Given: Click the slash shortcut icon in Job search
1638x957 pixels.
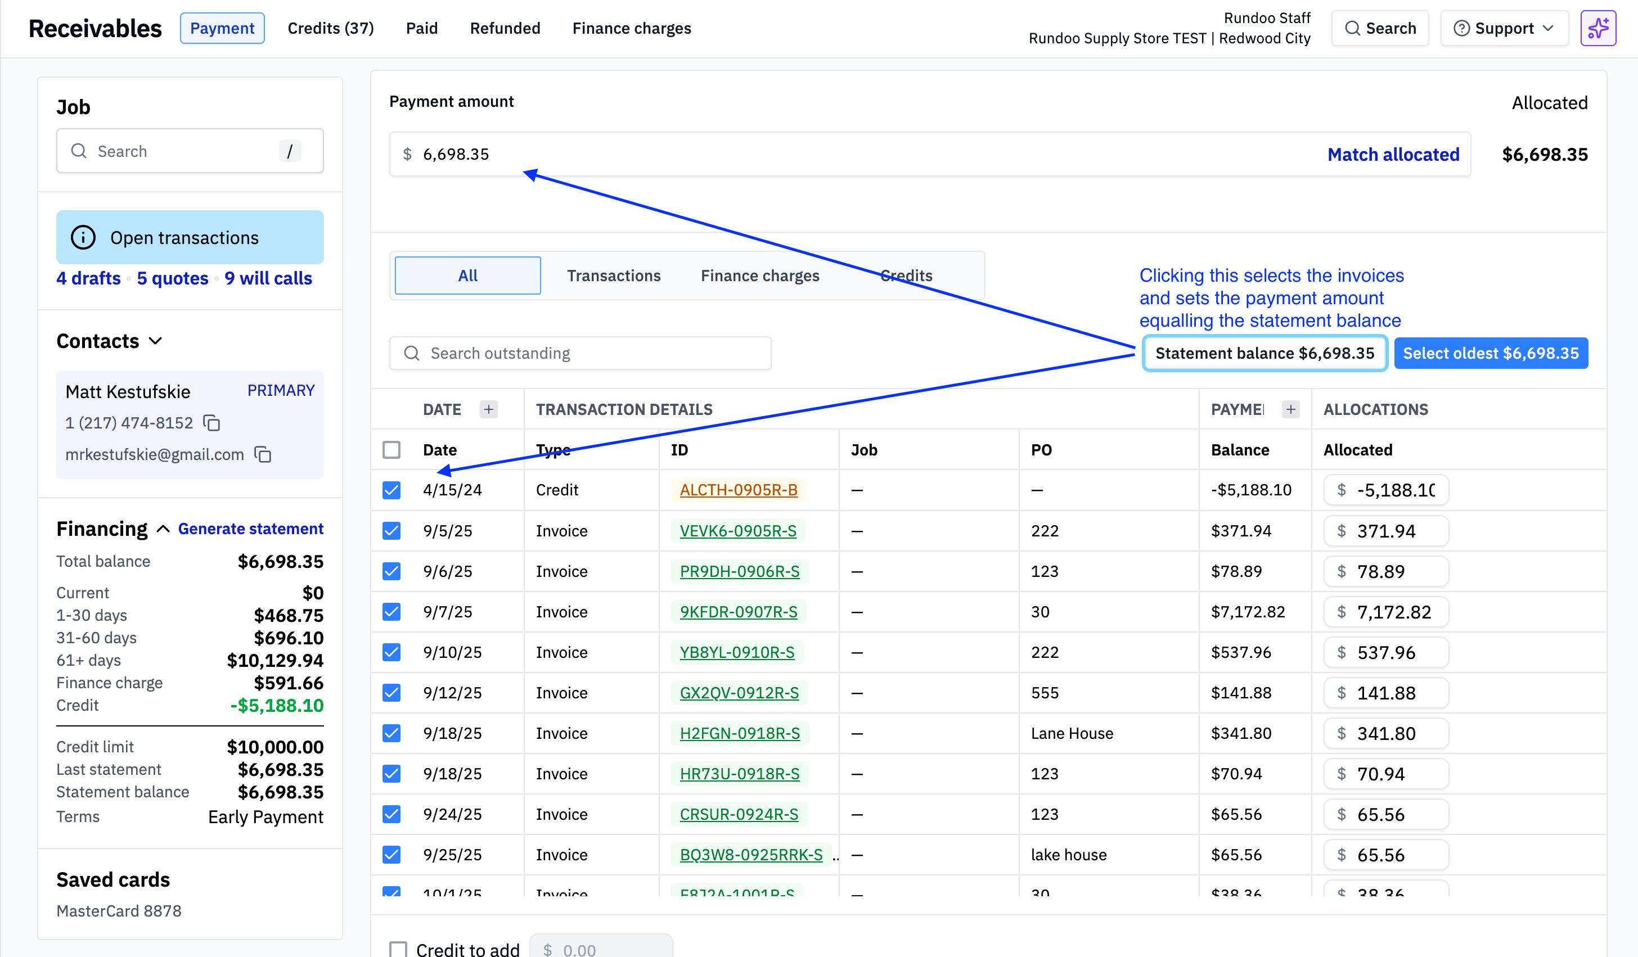Looking at the screenshot, I should [290, 151].
